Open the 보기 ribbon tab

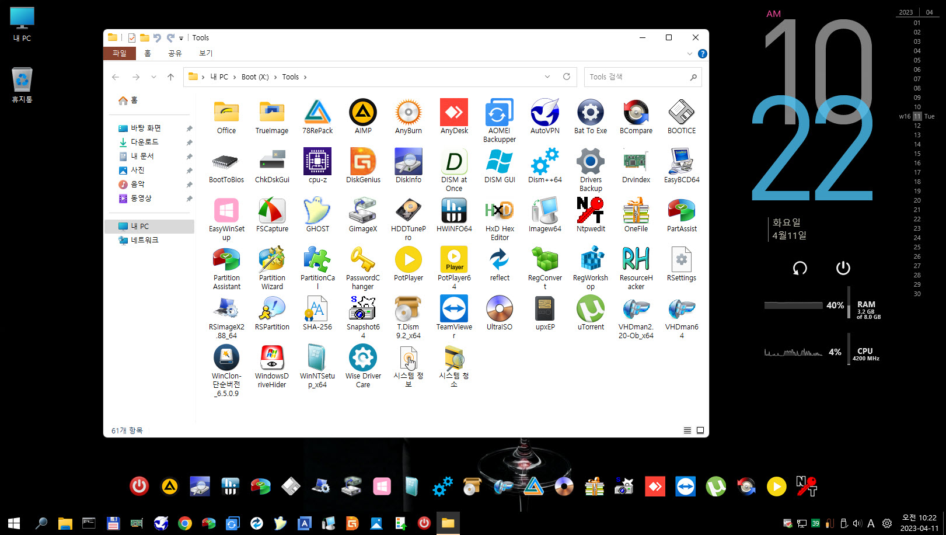[206, 53]
